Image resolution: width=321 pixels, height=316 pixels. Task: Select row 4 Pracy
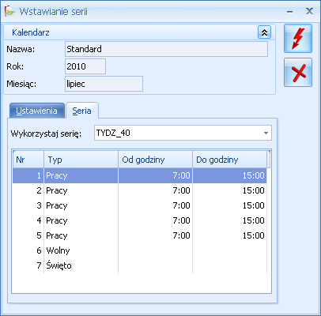(x=140, y=220)
